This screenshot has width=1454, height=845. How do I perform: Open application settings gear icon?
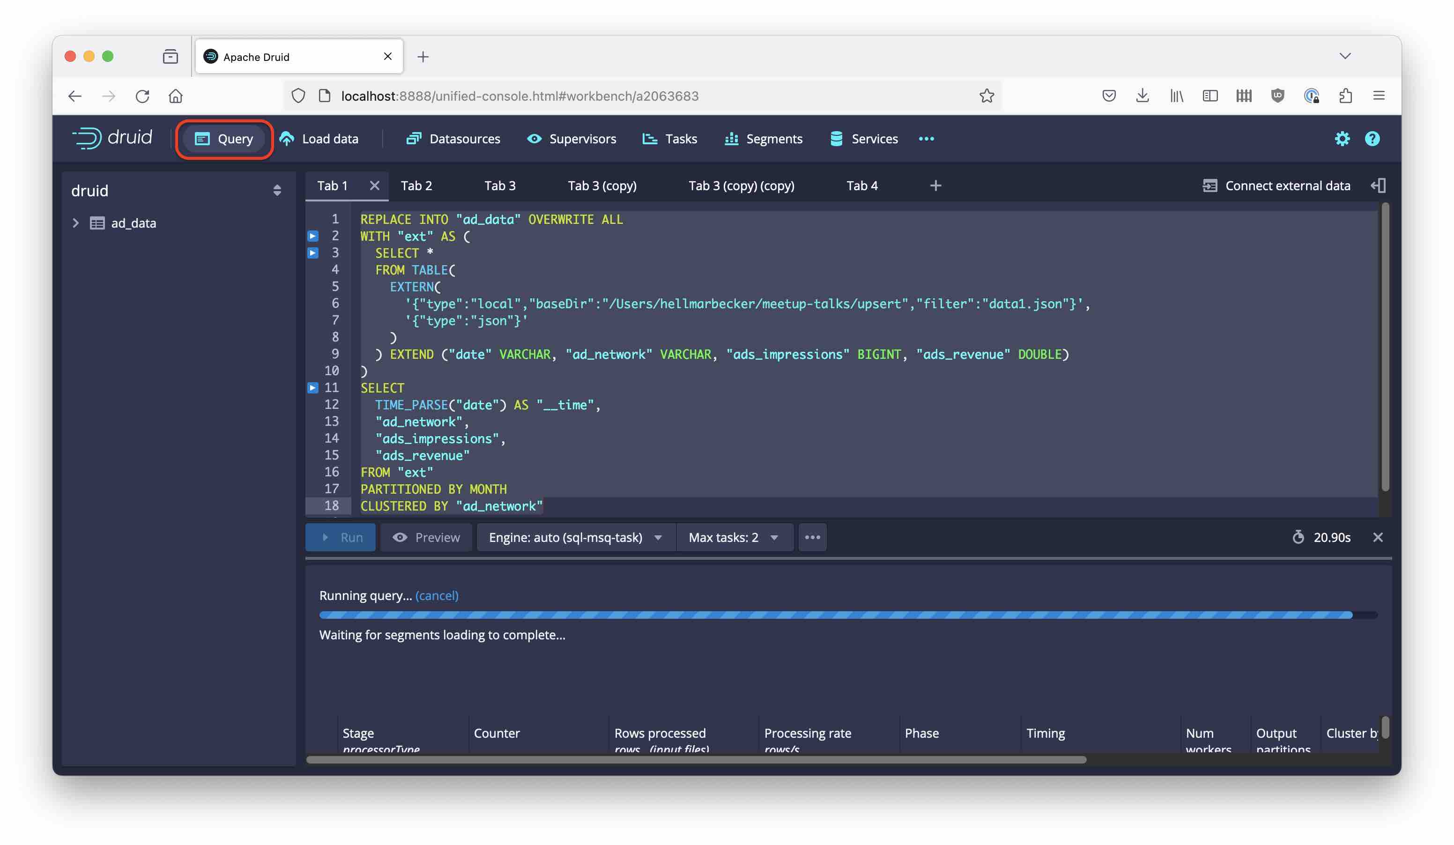[1343, 139]
